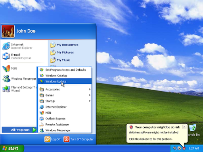Click the Games folder icon
Image resolution: width=203 pixels, height=152 pixels.
pos(42,95)
